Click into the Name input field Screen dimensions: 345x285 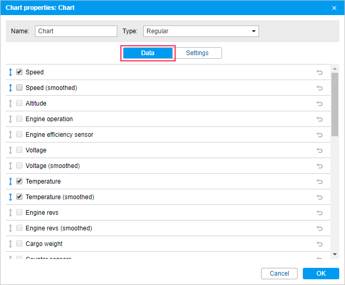(x=76, y=31)
